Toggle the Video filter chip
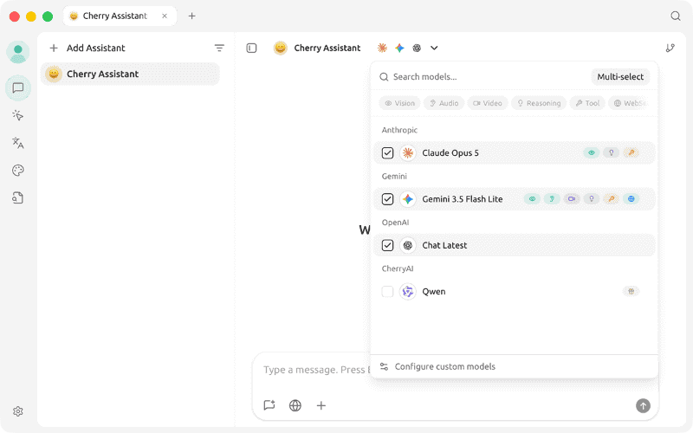 [488, 103]
